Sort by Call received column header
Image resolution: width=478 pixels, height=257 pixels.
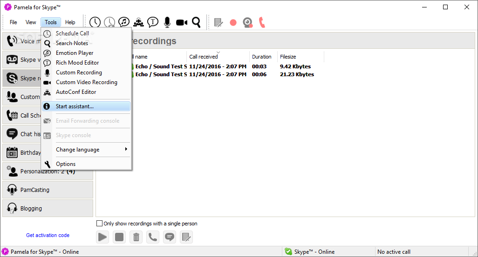click(218, 57)
